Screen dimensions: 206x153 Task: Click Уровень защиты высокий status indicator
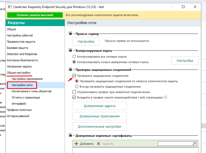[35, 15]
